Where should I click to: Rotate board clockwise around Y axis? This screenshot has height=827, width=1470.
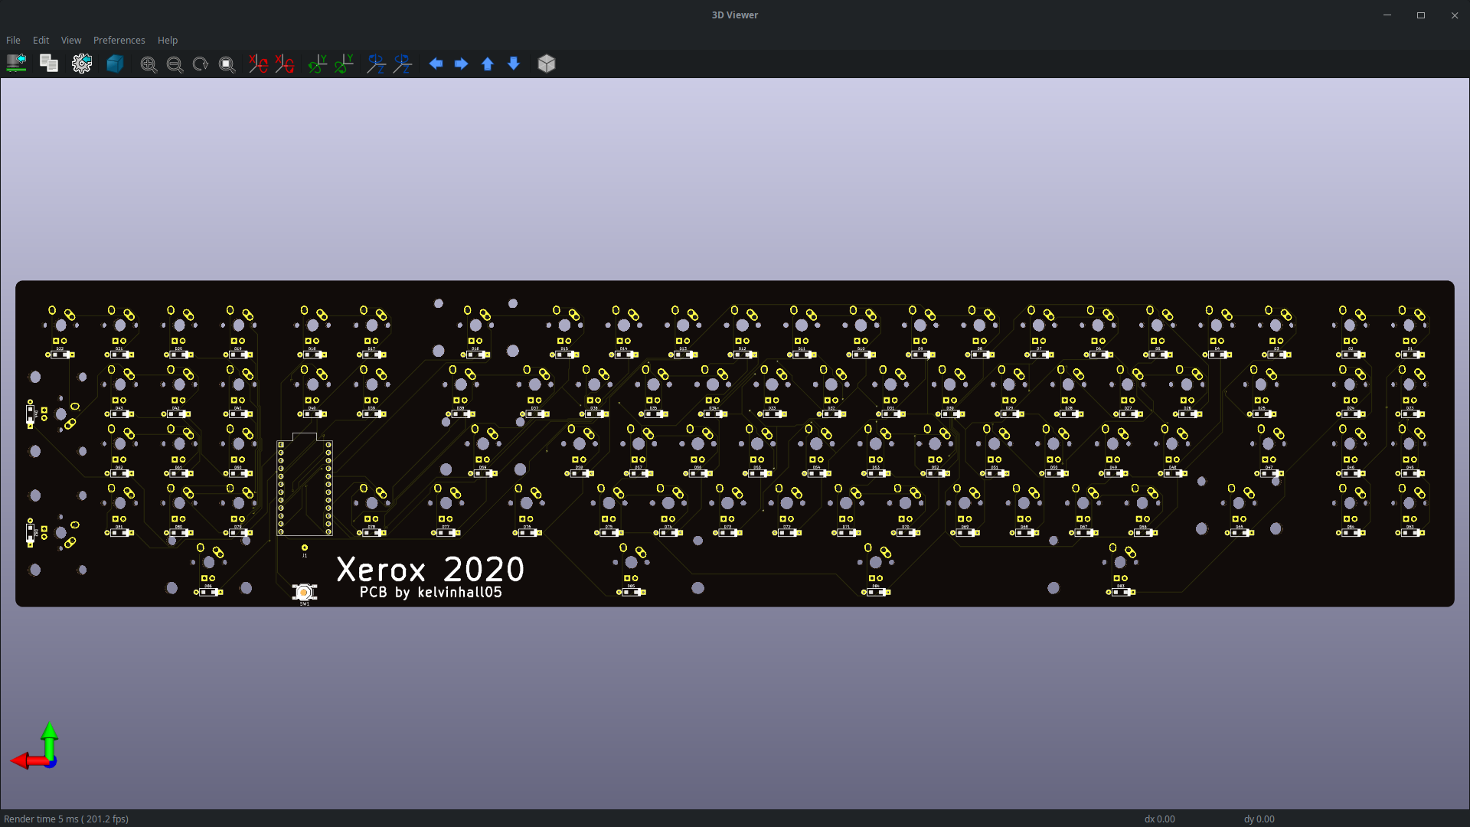[317, 64]
